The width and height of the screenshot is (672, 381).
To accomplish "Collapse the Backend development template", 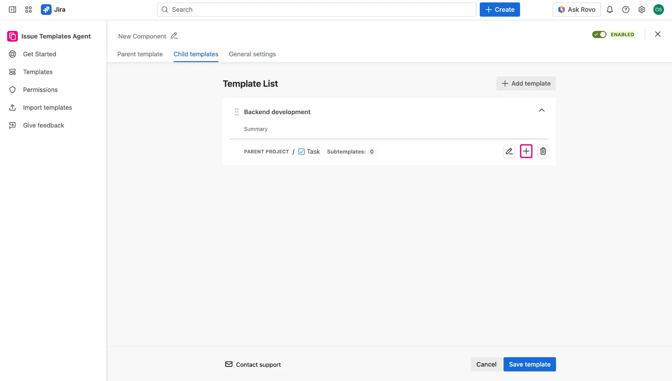I will 541,110.
